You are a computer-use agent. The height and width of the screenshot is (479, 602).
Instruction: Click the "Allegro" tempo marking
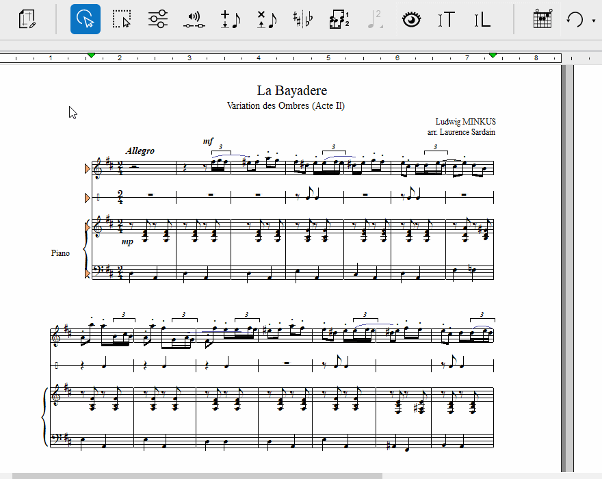point(140,151)
